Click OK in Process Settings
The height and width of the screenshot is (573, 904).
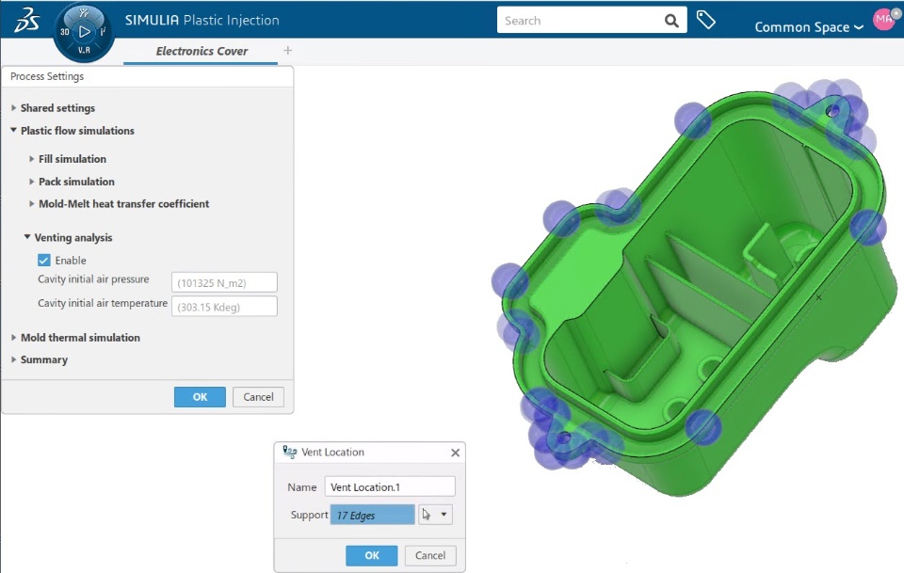pyautogui.click(x=200, y=397)
